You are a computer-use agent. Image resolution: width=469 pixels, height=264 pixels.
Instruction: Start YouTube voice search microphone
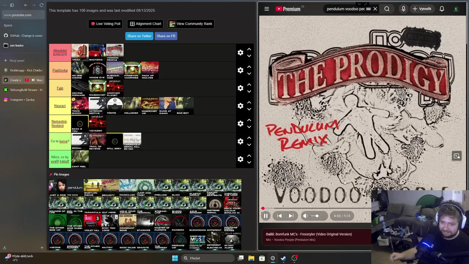pos(403,9)
